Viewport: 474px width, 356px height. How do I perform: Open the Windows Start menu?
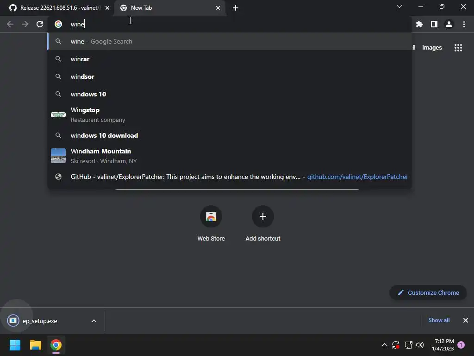15,345
